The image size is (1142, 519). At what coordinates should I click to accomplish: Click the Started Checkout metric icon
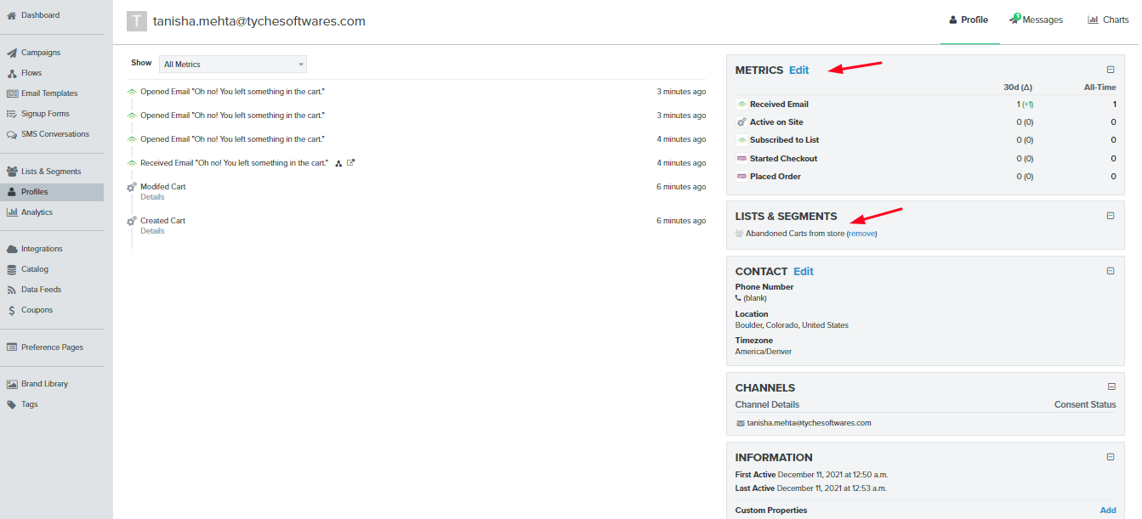point(741,159)
